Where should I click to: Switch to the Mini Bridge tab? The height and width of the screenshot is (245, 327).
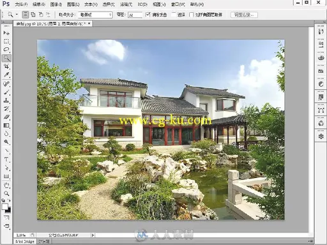click(25, 242)
